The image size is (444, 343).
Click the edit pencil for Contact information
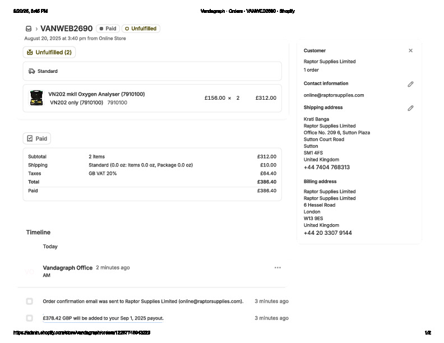(410, 84)
